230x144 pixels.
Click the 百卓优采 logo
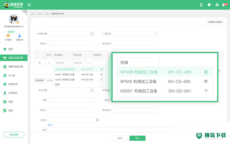pos(13,5)
